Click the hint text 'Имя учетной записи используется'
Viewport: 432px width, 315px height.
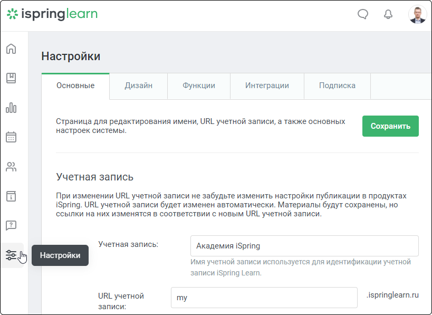pyautogui.click(x=301, y=267)
